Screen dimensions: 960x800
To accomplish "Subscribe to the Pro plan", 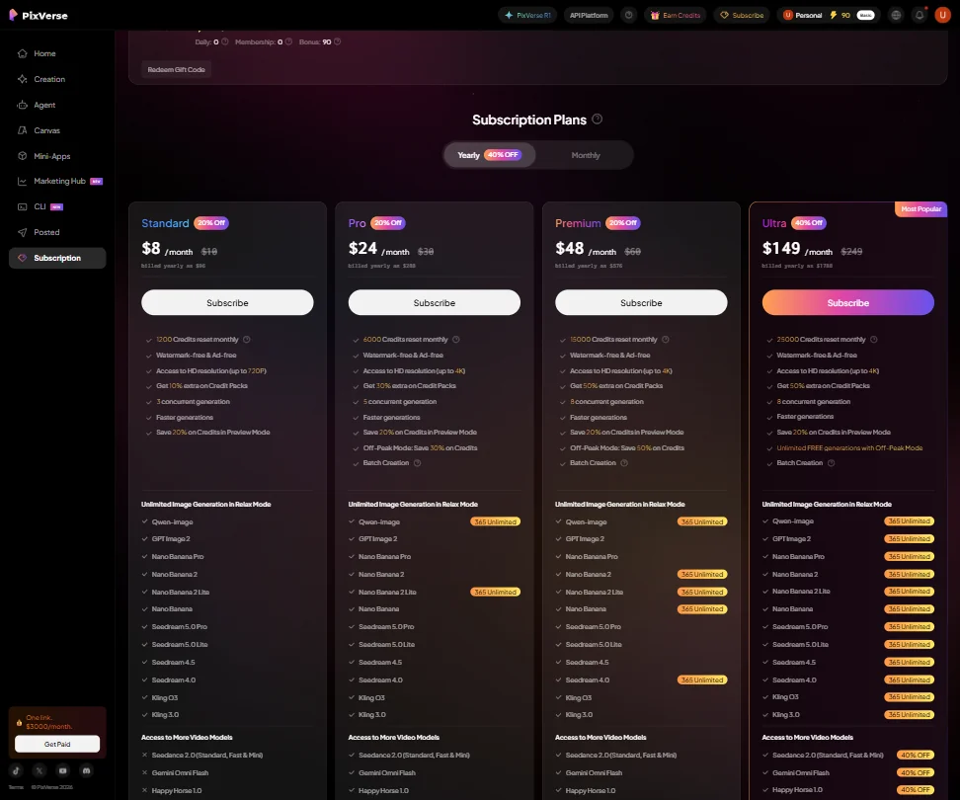I will [x=435, y=302].
